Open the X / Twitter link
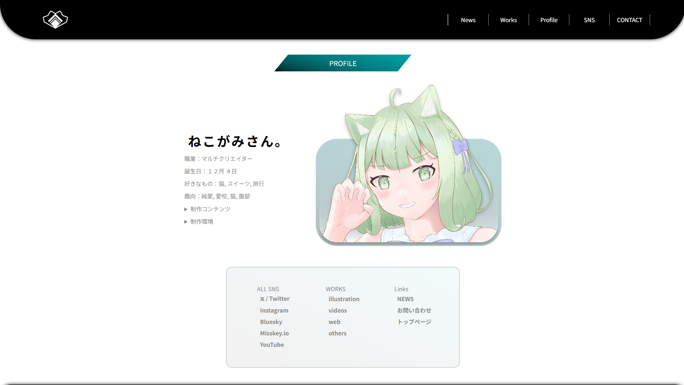The height and width of the screenshot is (385, 684). pos(274,299)
